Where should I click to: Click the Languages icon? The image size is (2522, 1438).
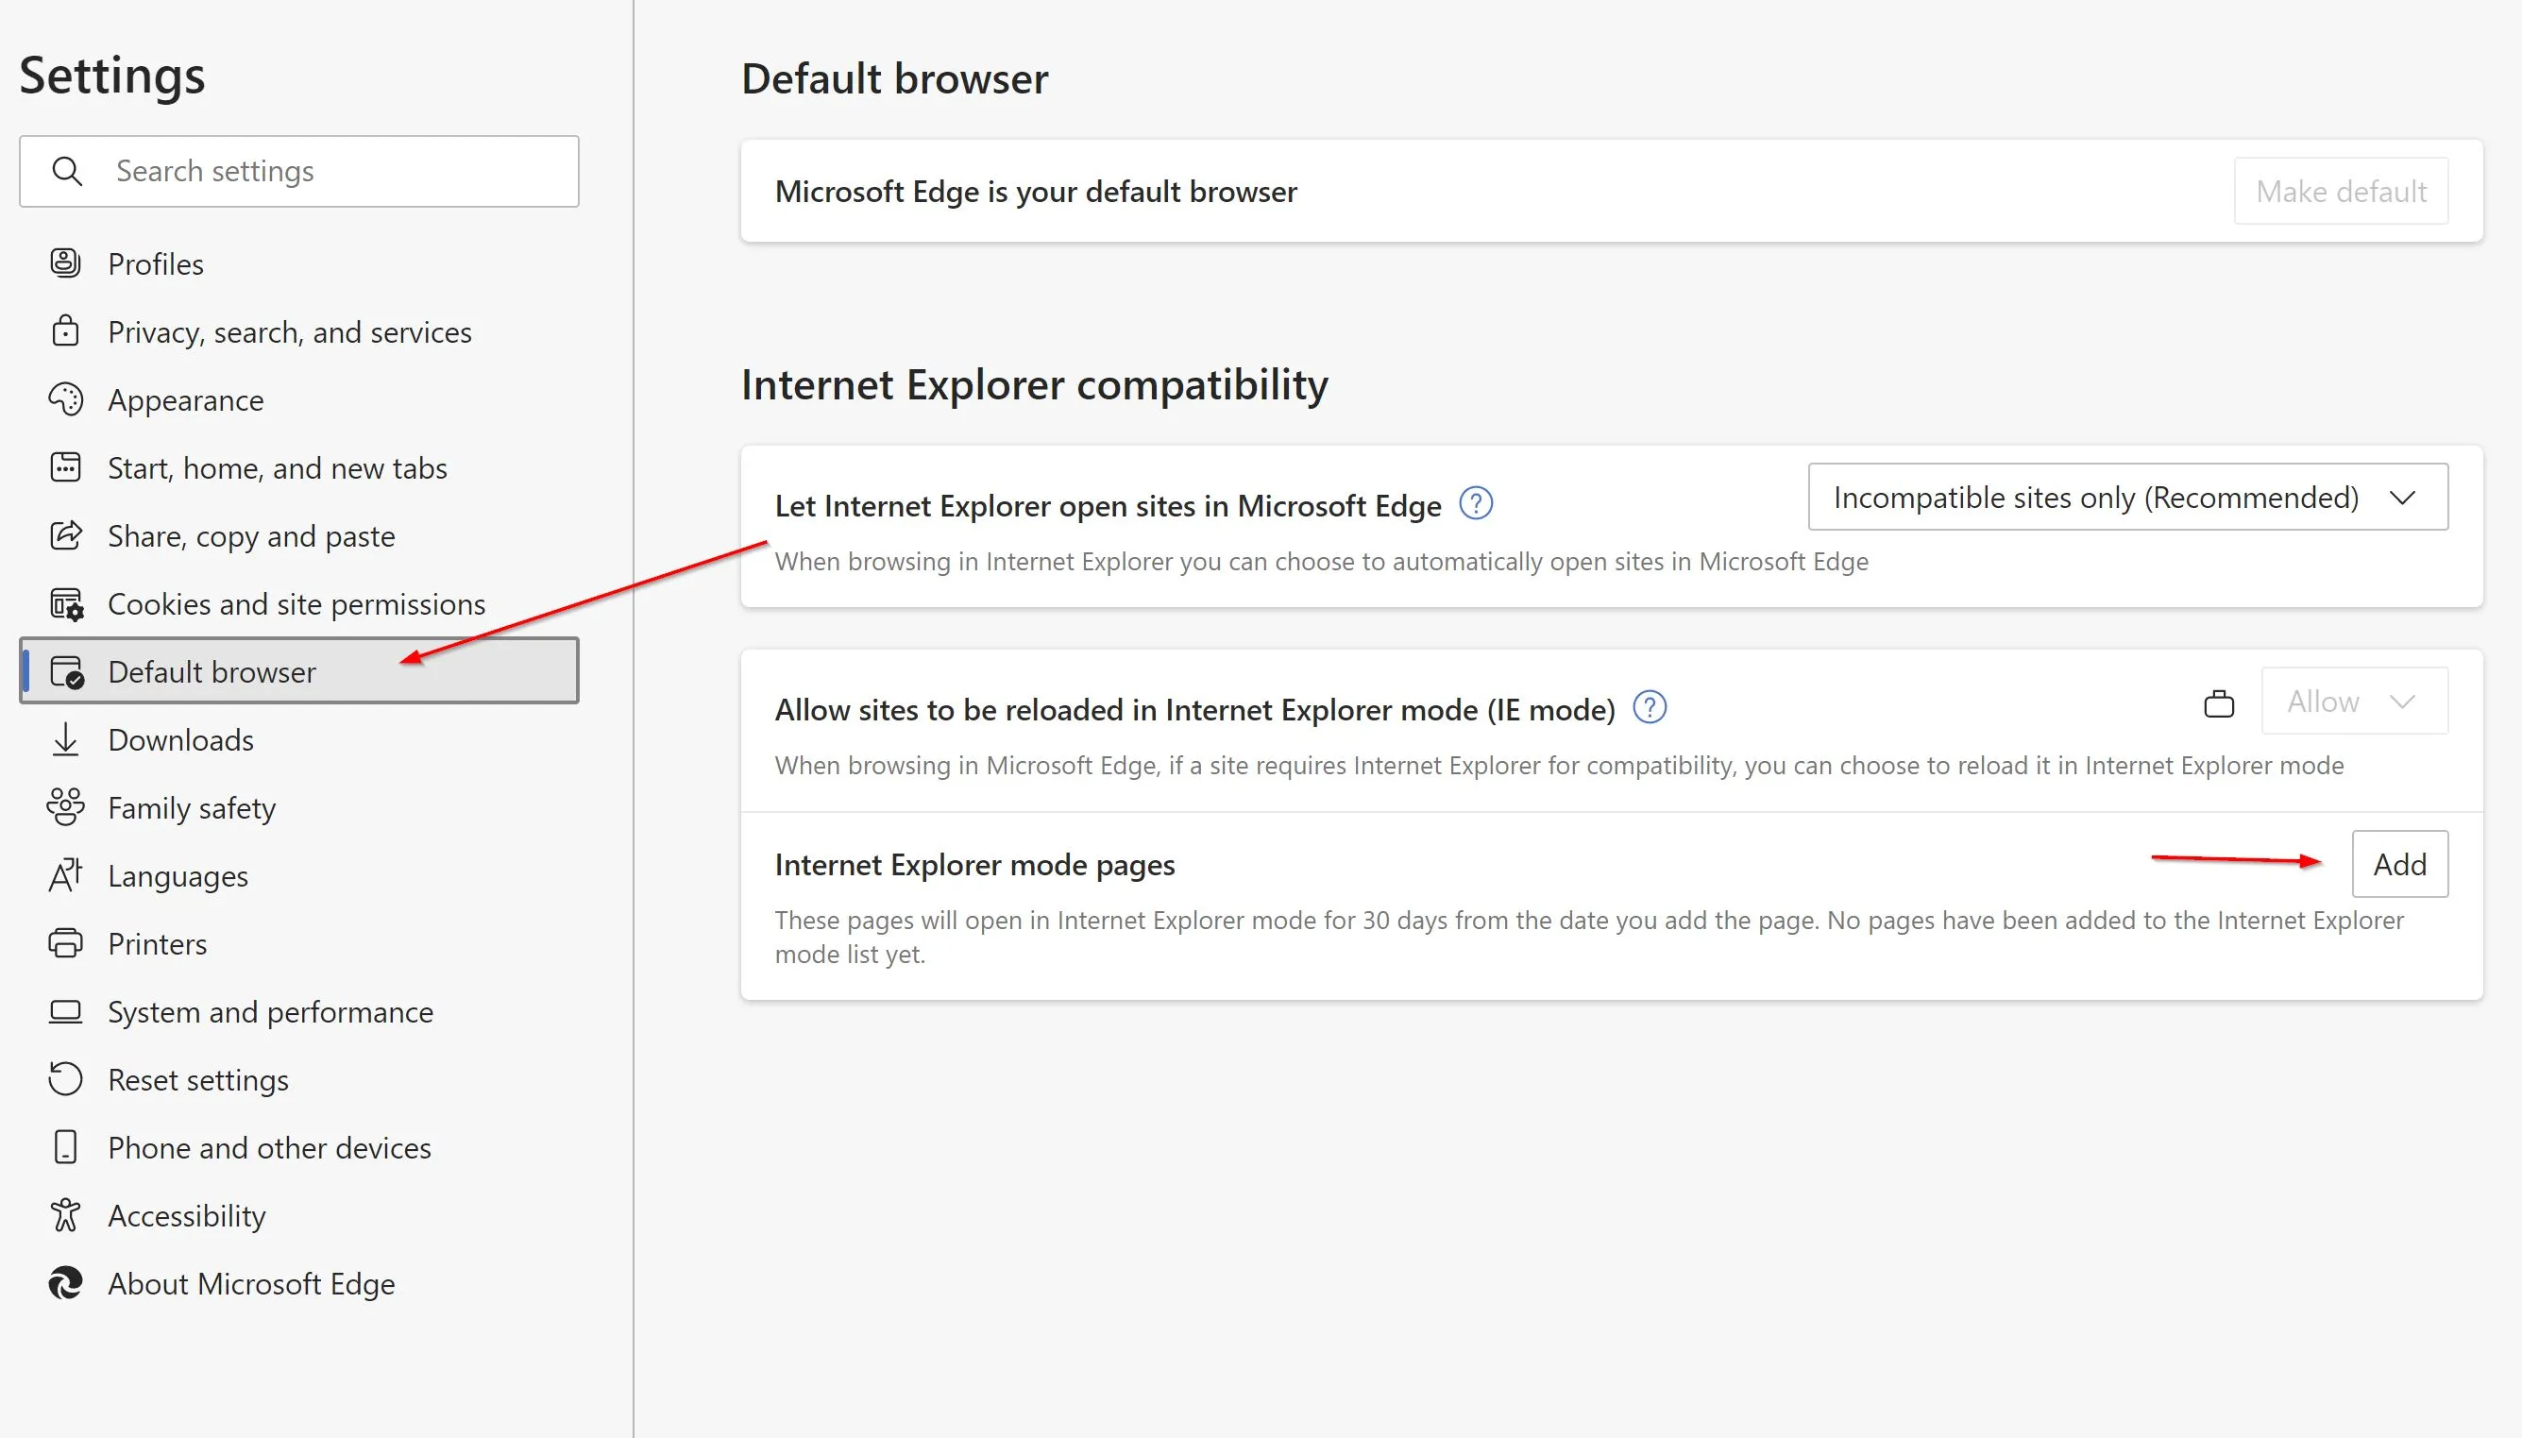tap(65, 875)
